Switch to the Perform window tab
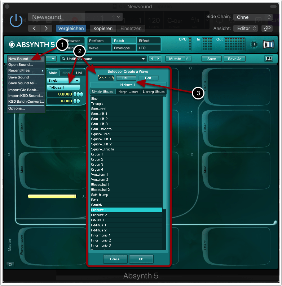This screenshot has height=286, width=282. 99,40
